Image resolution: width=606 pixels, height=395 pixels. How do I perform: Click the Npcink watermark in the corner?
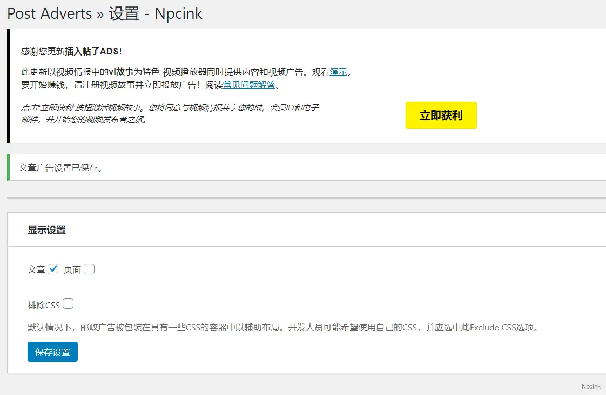591,386
